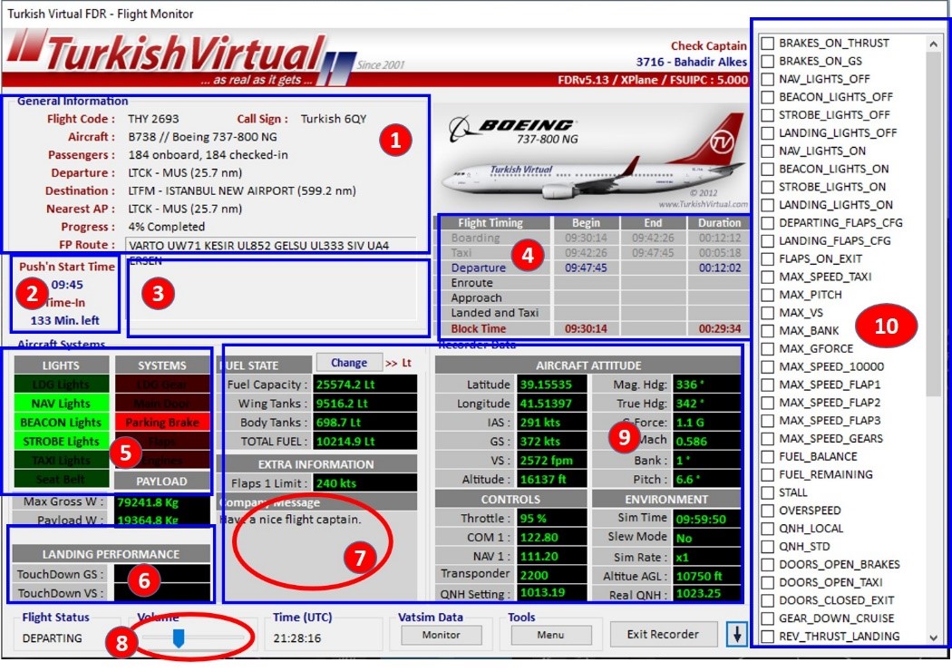
Task: Click the Block Time duration 00:29:34
Action: (720, 329)
